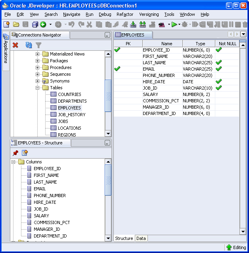Toggle Not NULL checkmark for EMAIL
Screen dimensions: 249x253
point(218,69)
